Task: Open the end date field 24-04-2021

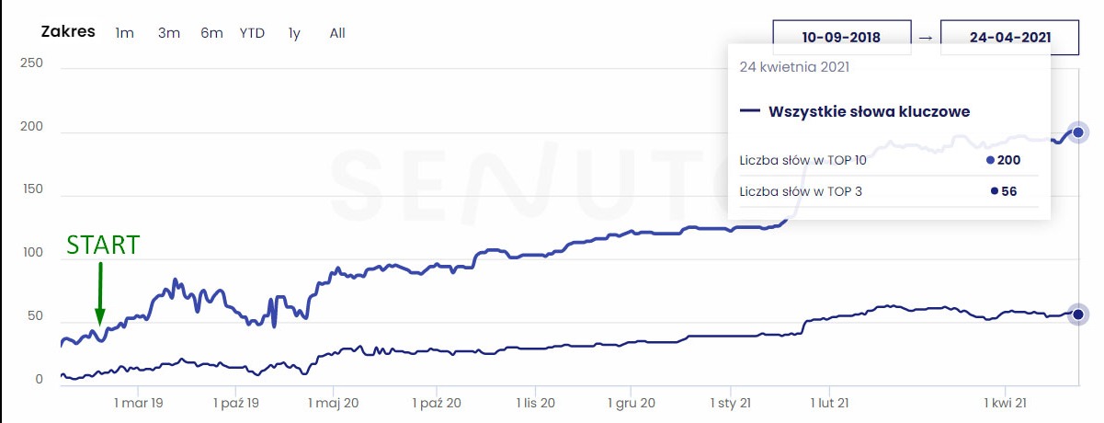Action: pos(1009,38)
